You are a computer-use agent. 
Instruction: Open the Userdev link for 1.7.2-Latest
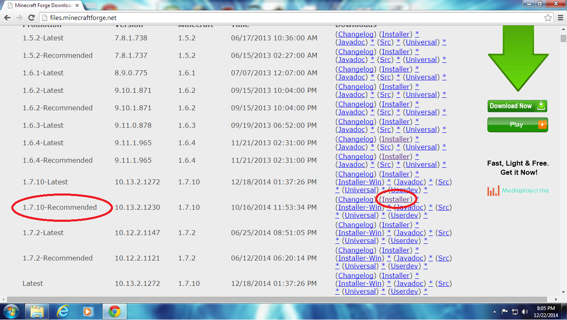click(404, 241)
